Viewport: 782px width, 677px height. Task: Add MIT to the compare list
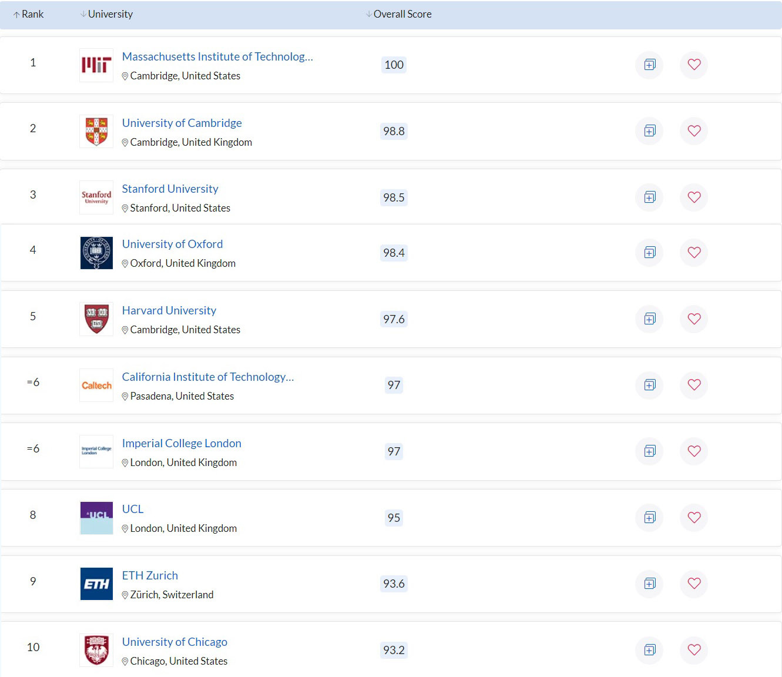649,65
